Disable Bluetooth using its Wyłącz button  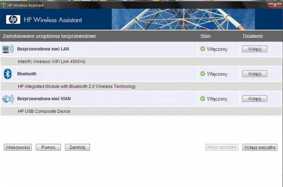tap(255, 74)
